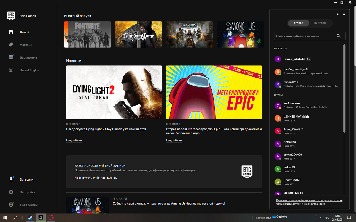356x222 pixels.
Task: Open friends panel notifications bell
Action: pyautogui.click(x=338, y=15)
